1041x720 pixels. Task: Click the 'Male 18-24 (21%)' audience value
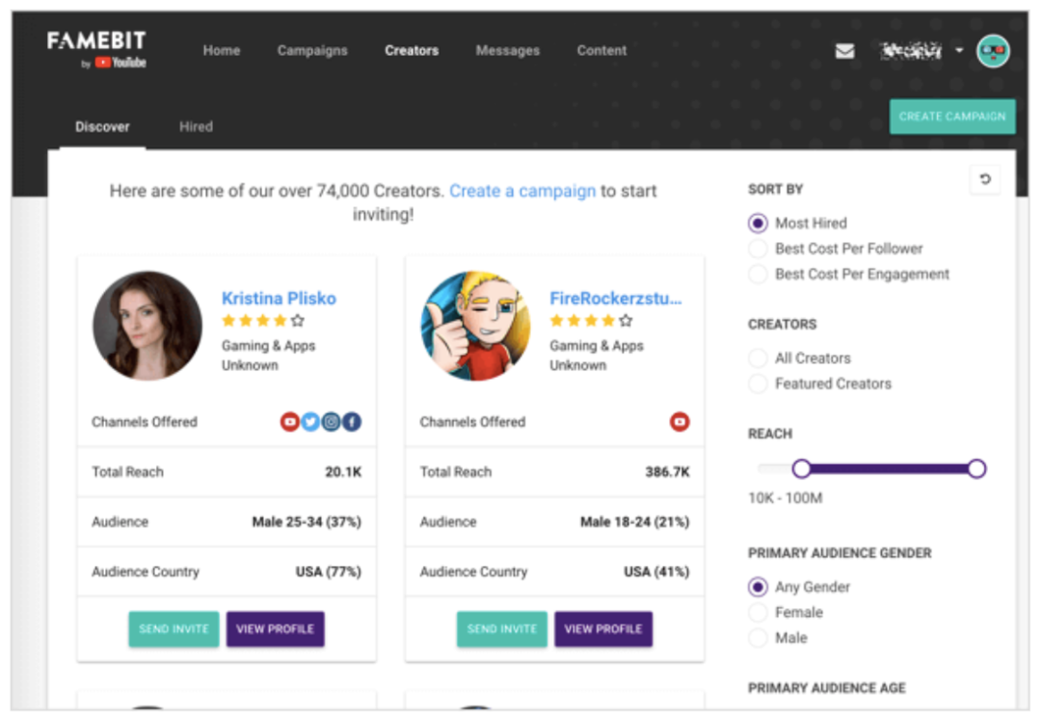634,522
